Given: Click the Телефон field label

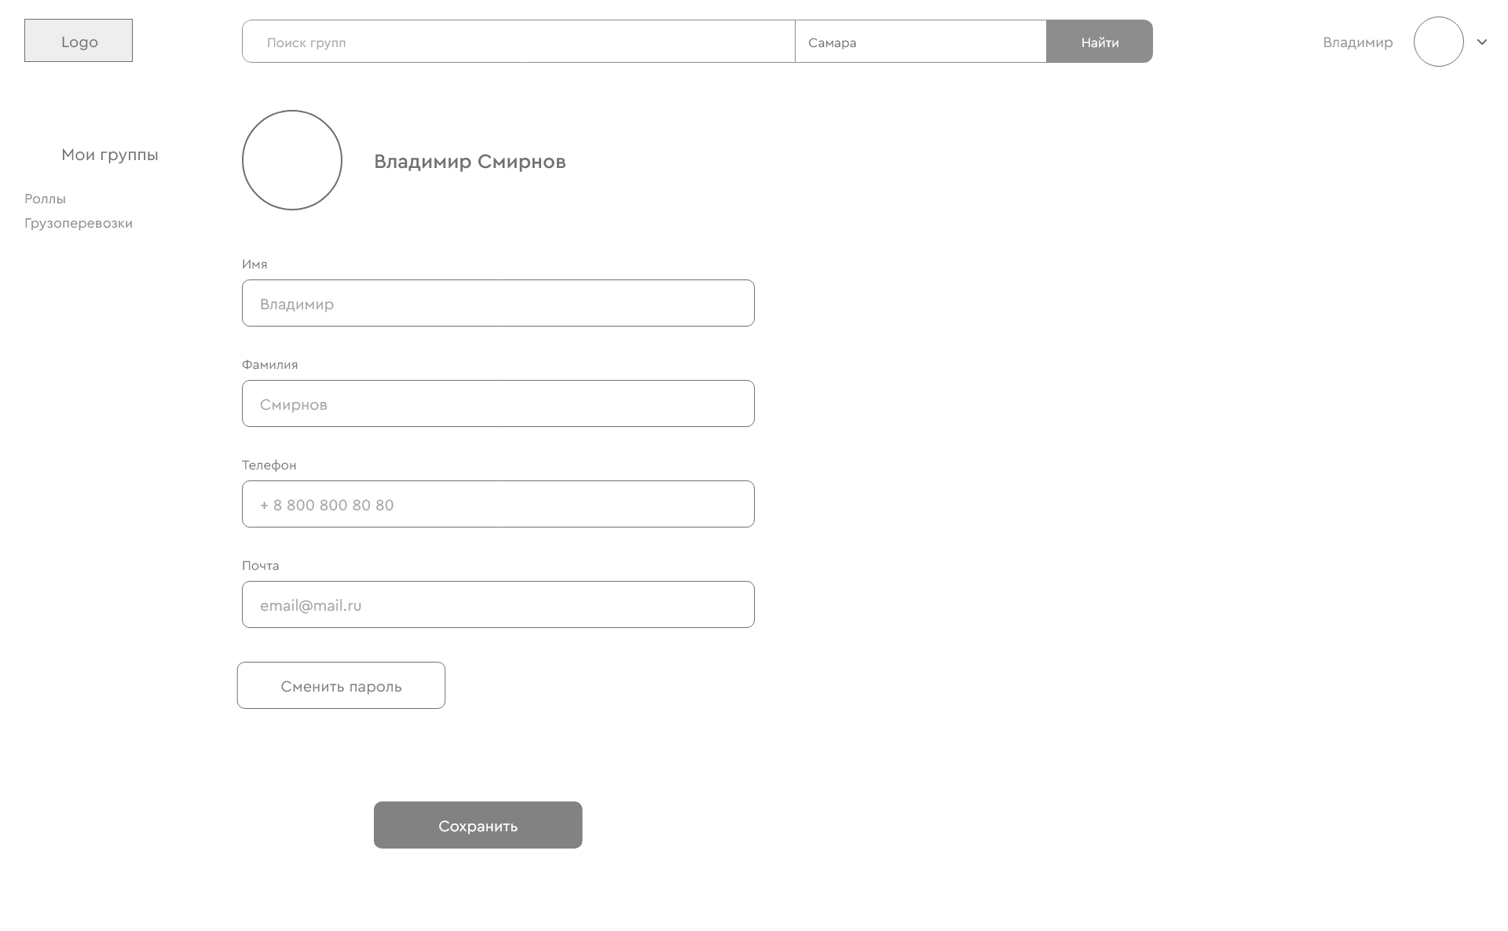Looking at the screenshot, I should [x=269, y=465].
